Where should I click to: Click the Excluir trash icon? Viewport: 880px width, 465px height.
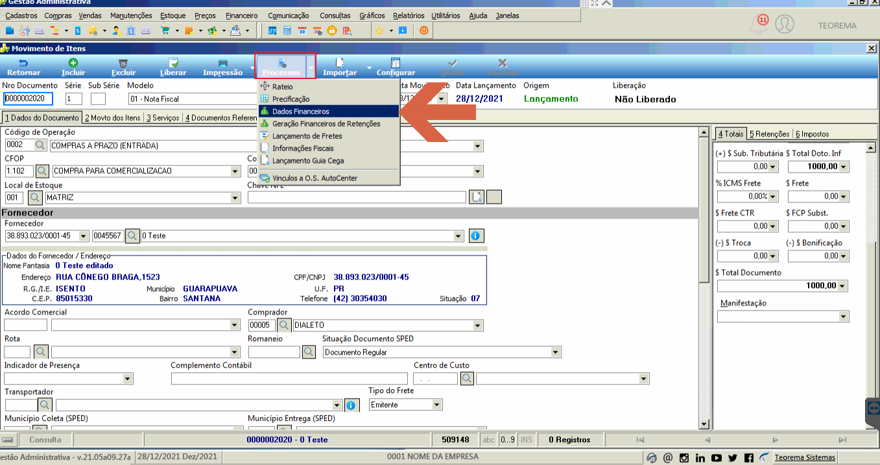pyautogui.click(x=123, y=63)
